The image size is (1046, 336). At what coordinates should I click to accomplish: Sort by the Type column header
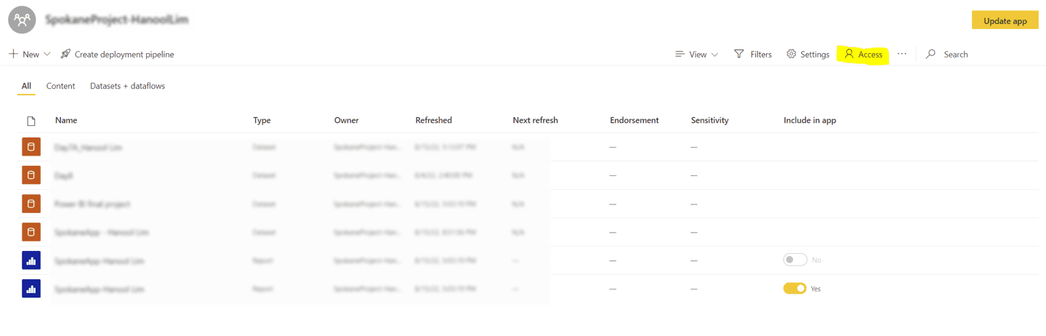(262, 120)
